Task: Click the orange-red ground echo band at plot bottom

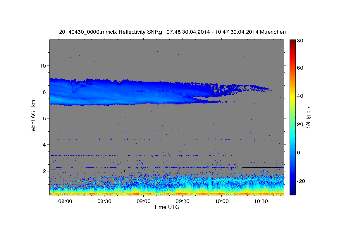Action: [166, 193]
